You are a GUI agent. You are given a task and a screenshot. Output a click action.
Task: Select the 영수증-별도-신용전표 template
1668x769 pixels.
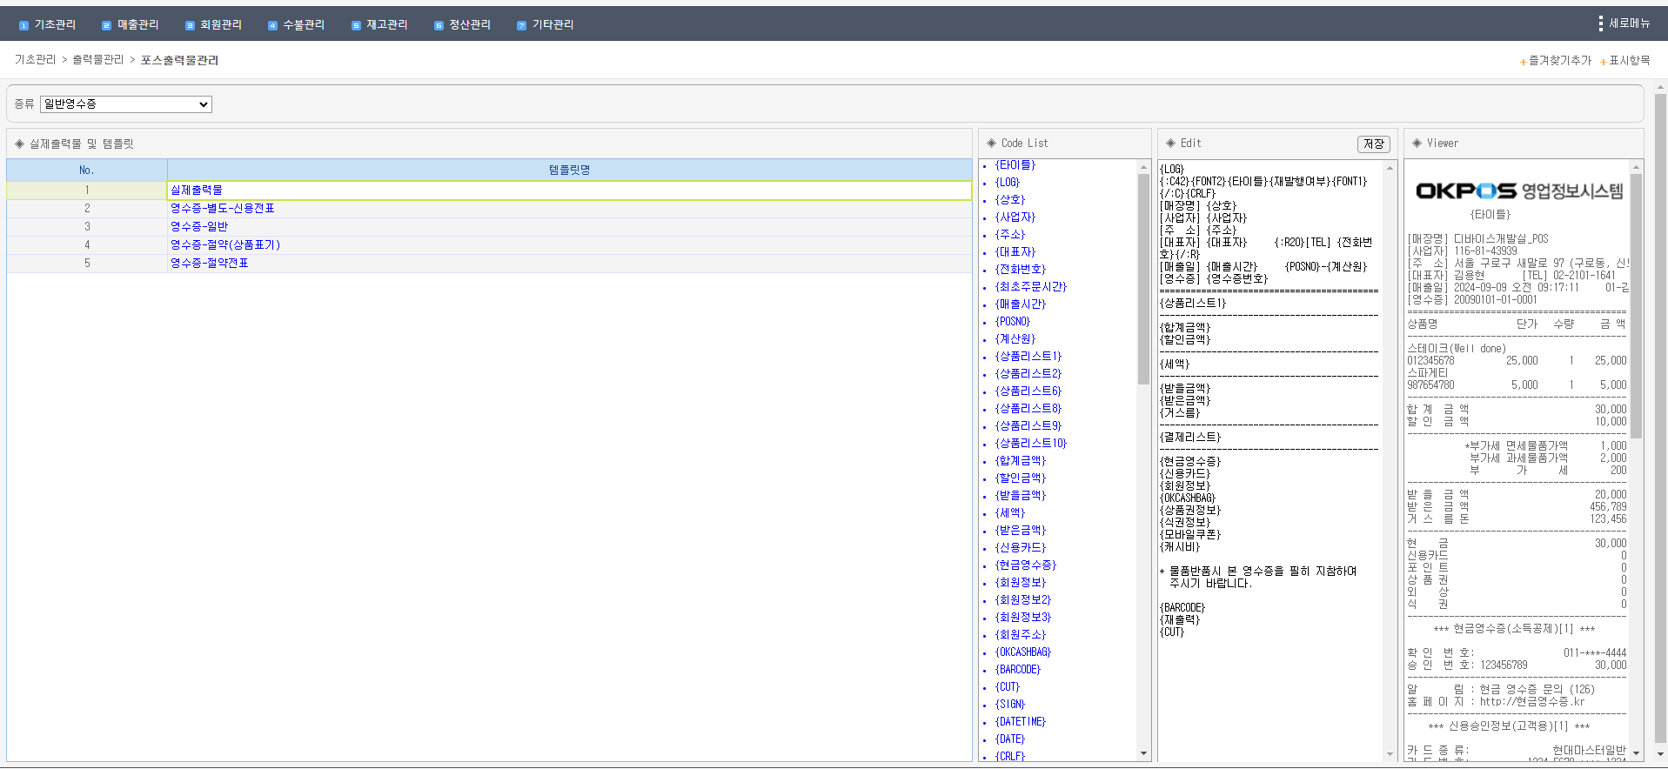tap(223, 209)
